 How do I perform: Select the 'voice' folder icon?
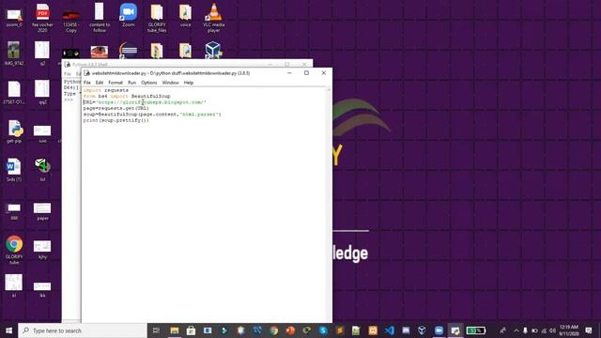[185, 16]
